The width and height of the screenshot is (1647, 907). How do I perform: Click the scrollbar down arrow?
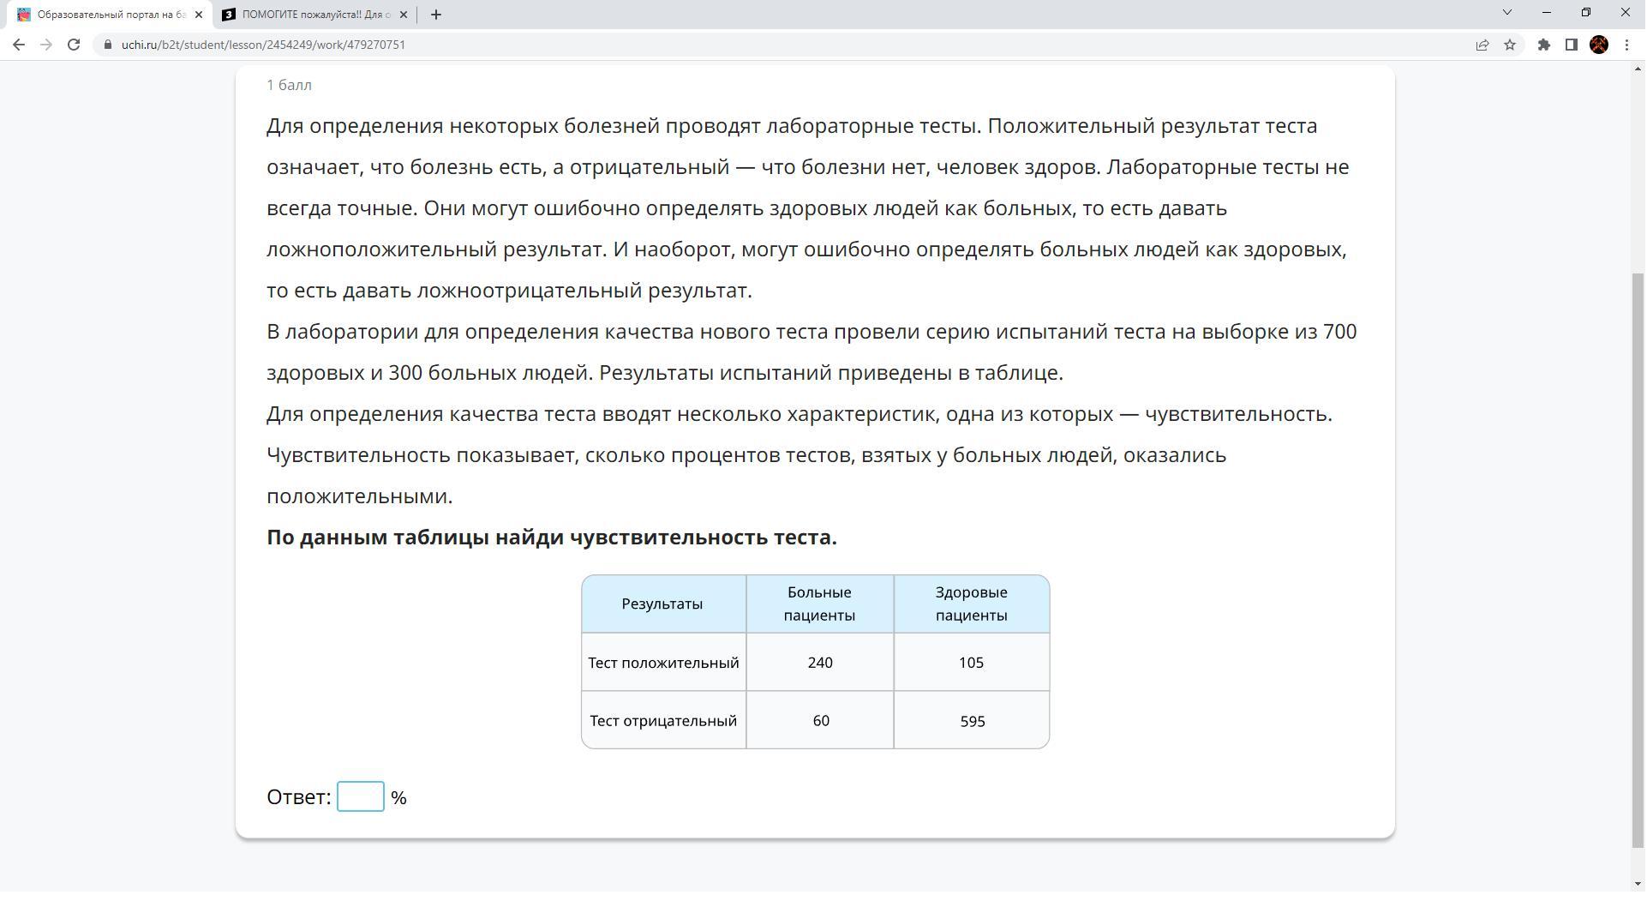coord(1638,884)
